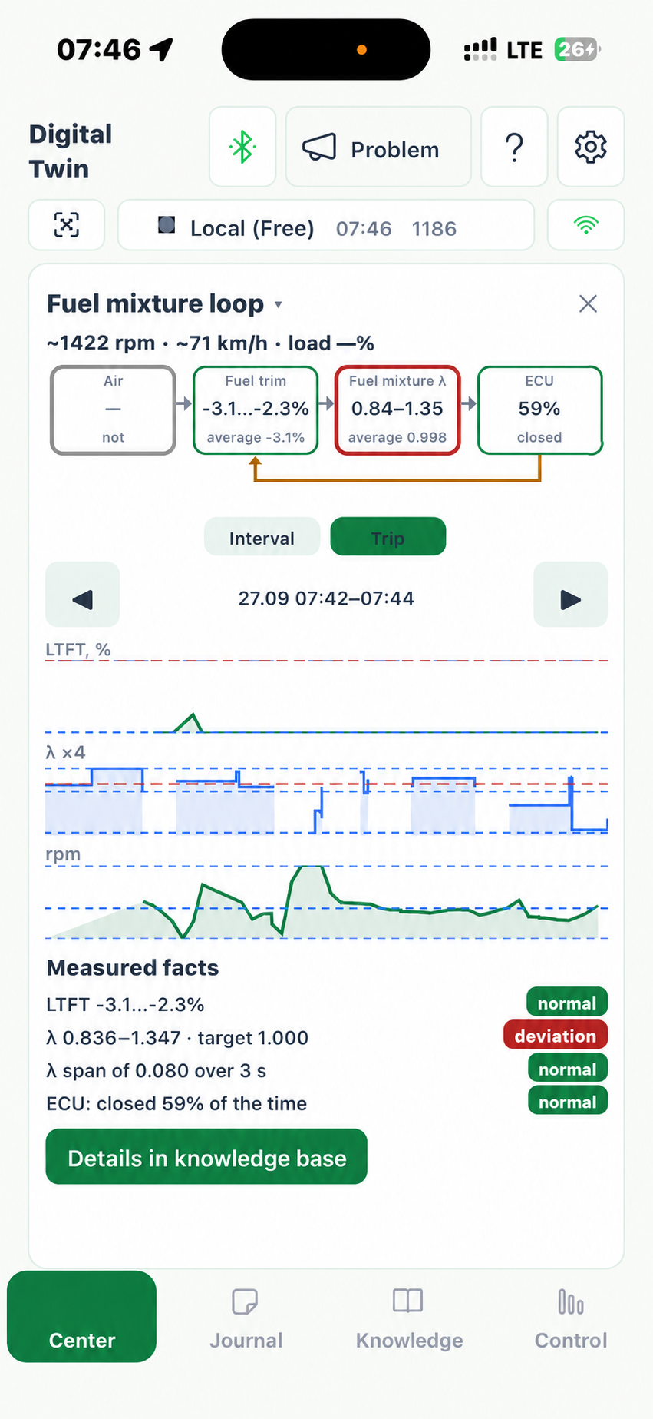Open the Center tab
653x1419 pixels.
[x=82, y=1318]
